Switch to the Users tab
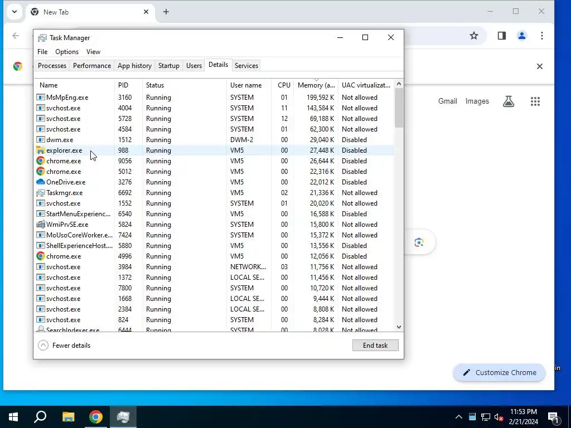Screen dimensions: 571x428 click(193, 66)
